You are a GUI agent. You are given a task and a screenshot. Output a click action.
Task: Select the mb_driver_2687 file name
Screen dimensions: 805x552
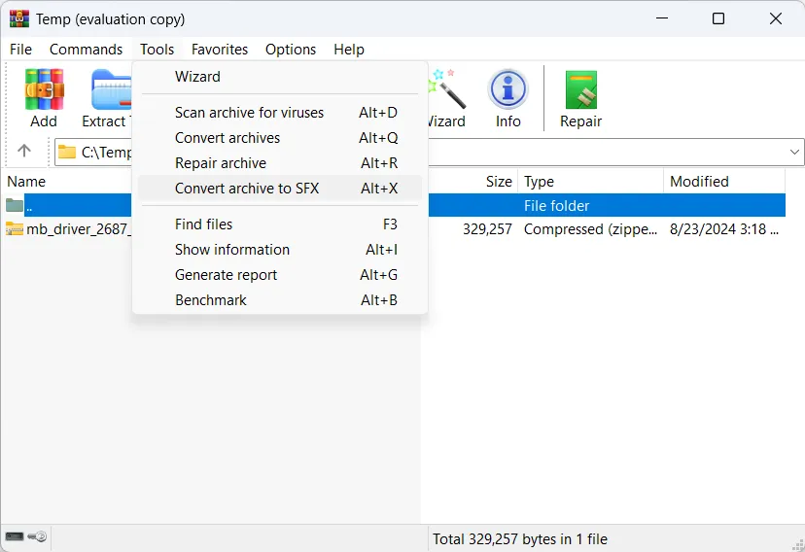(79, 228)
